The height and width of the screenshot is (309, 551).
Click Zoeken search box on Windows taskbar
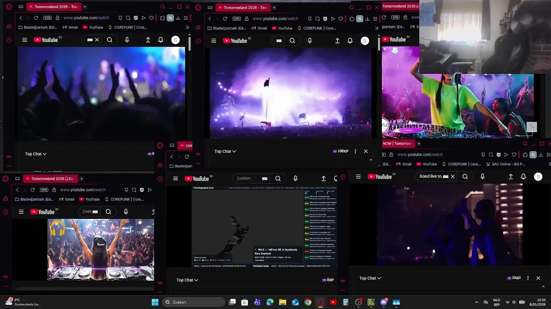194,302
